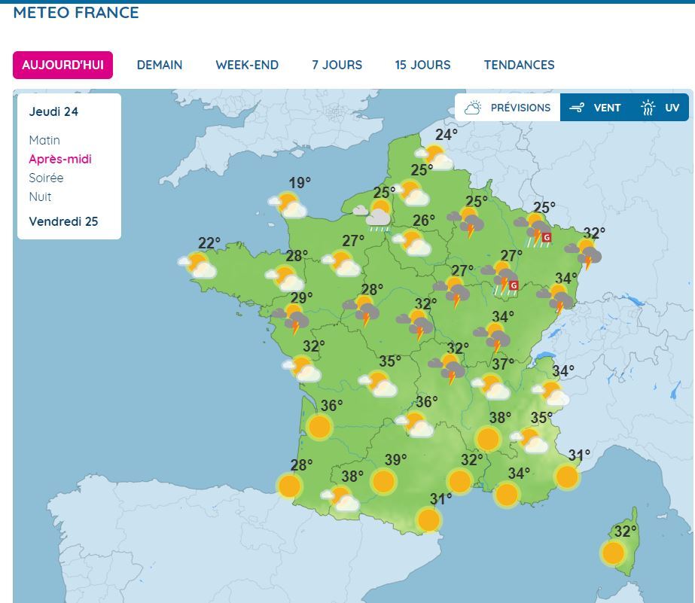Click the 19° temperature label

(300, 182)
